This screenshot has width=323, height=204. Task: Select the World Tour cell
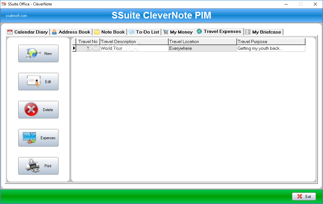coord(134,48)
